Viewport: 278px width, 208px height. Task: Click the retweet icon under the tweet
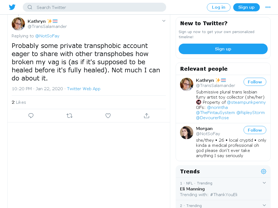pos(69,116)
